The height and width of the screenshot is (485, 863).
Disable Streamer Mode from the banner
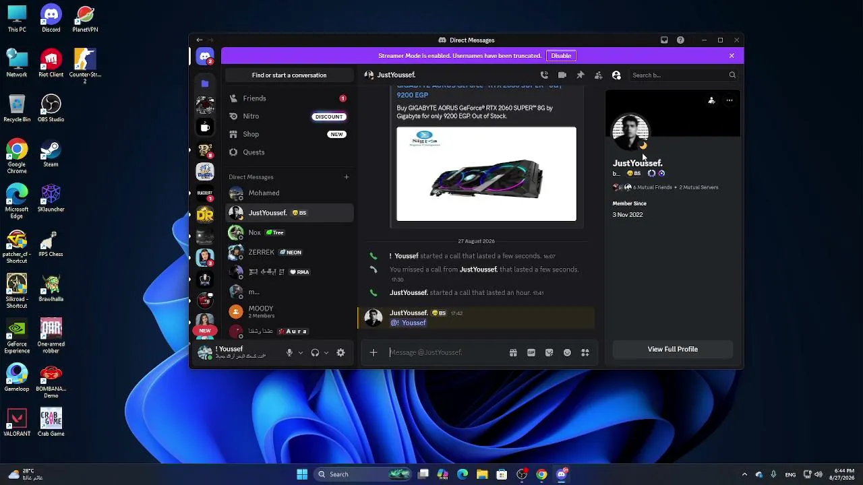tap(561, 56)
